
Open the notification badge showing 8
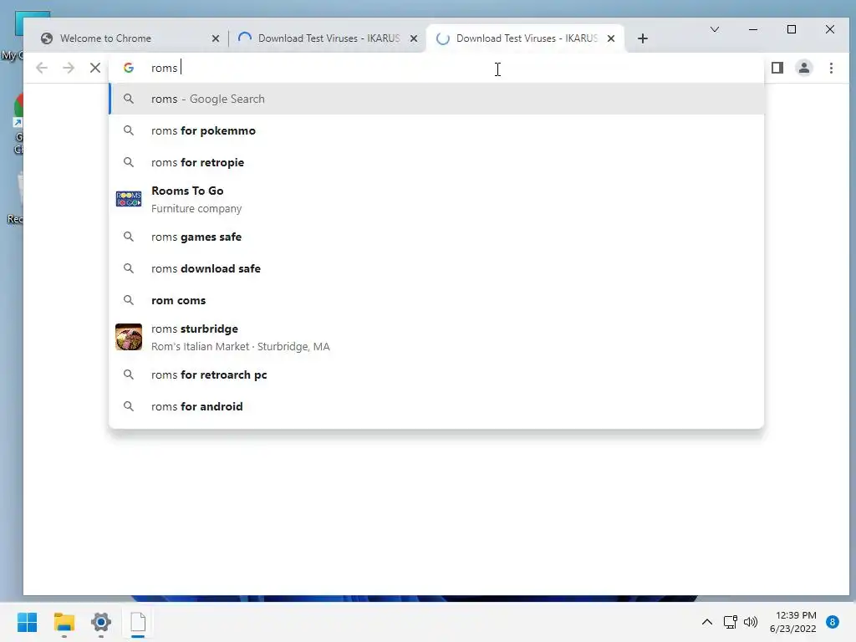[x=833, y=622]
